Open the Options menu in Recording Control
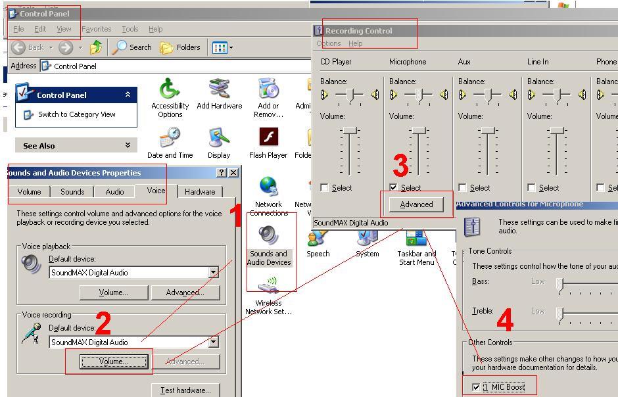The width and height of the screenshot is (618, 397). point(328,43)
